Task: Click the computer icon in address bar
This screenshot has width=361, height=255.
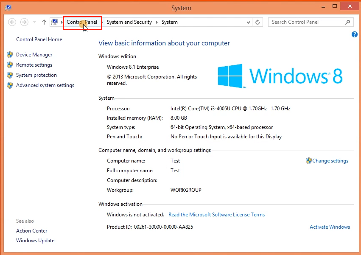Action: (x=54, y=22)
